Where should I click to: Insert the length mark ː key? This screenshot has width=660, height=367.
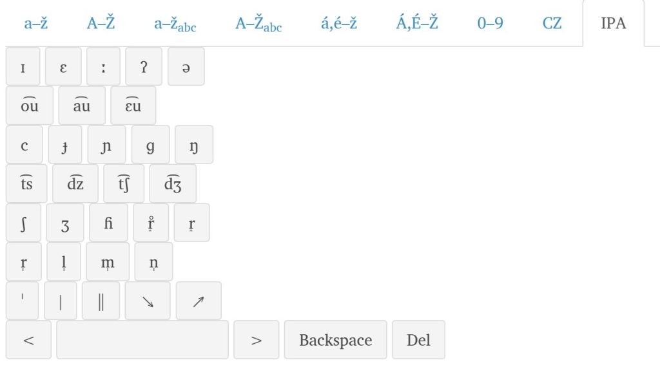pos(103,66)
